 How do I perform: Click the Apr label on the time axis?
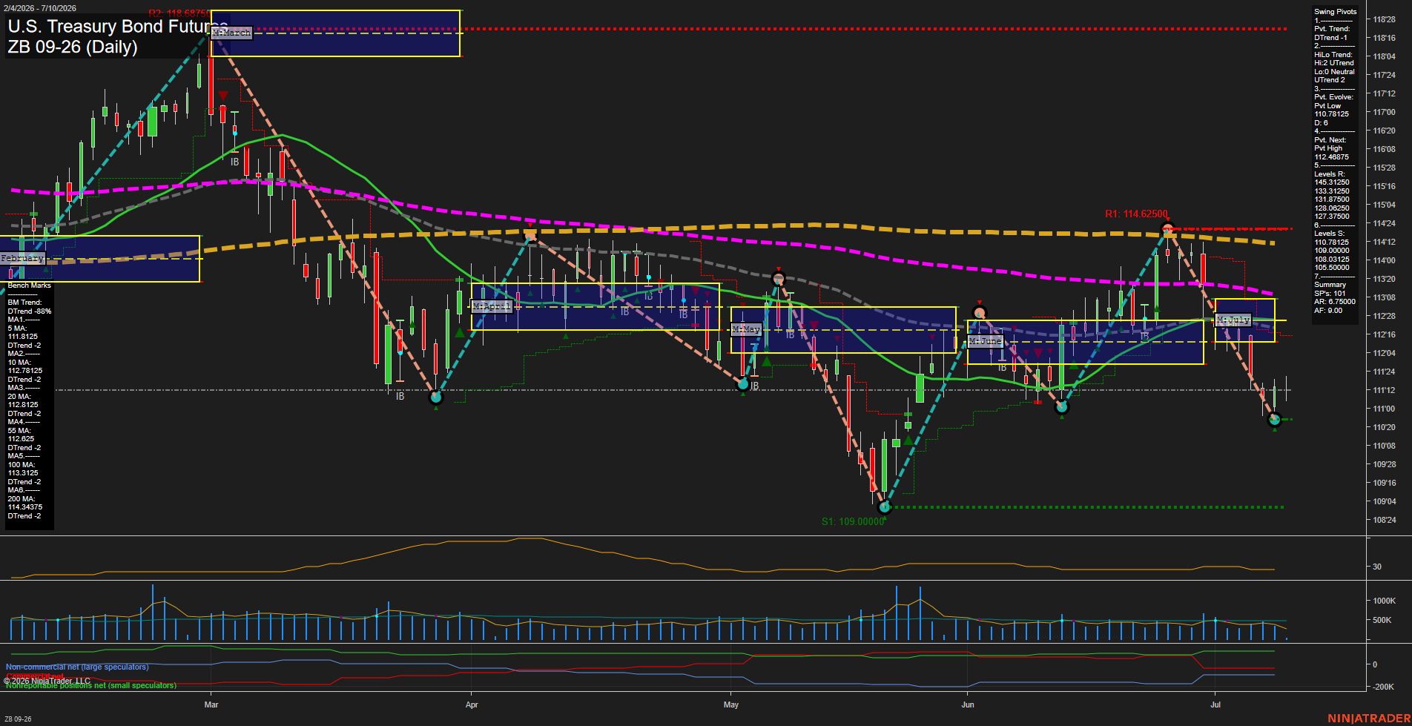pyautogui.click(x=472, y=704)
